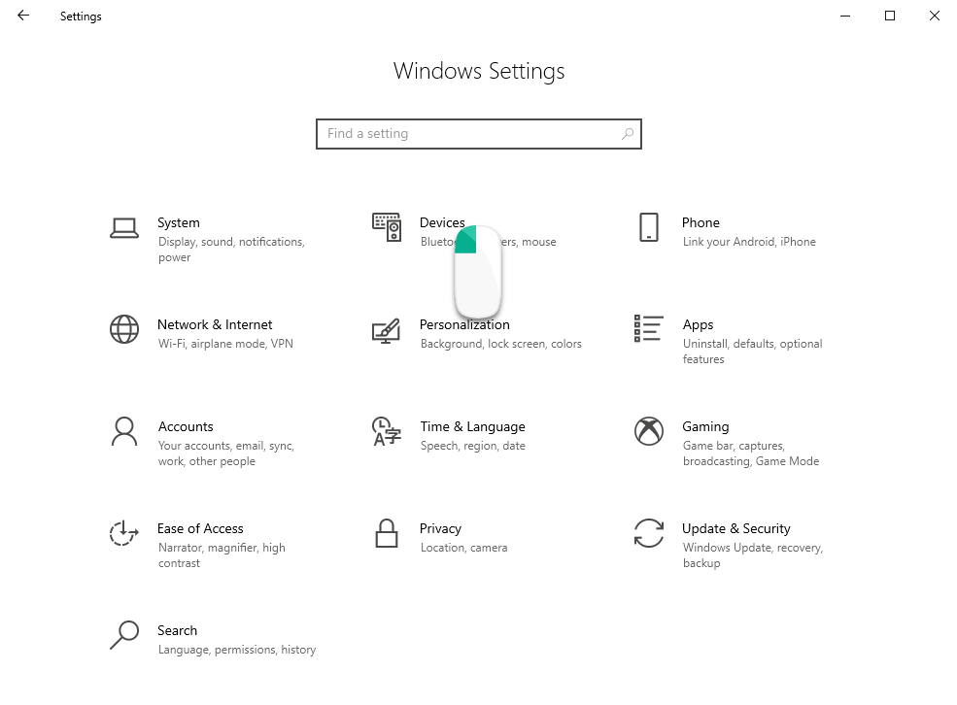
Task: Click the Network & Internet globe icon
Action: tap(124, 329)
